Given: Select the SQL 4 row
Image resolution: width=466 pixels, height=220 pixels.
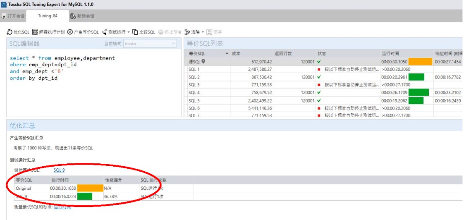Looking at the screenshot, I should tap(323, 93).
